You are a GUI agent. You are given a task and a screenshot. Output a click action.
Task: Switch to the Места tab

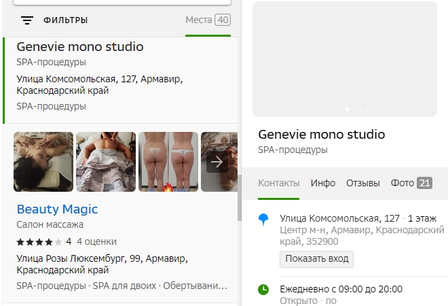208,20
